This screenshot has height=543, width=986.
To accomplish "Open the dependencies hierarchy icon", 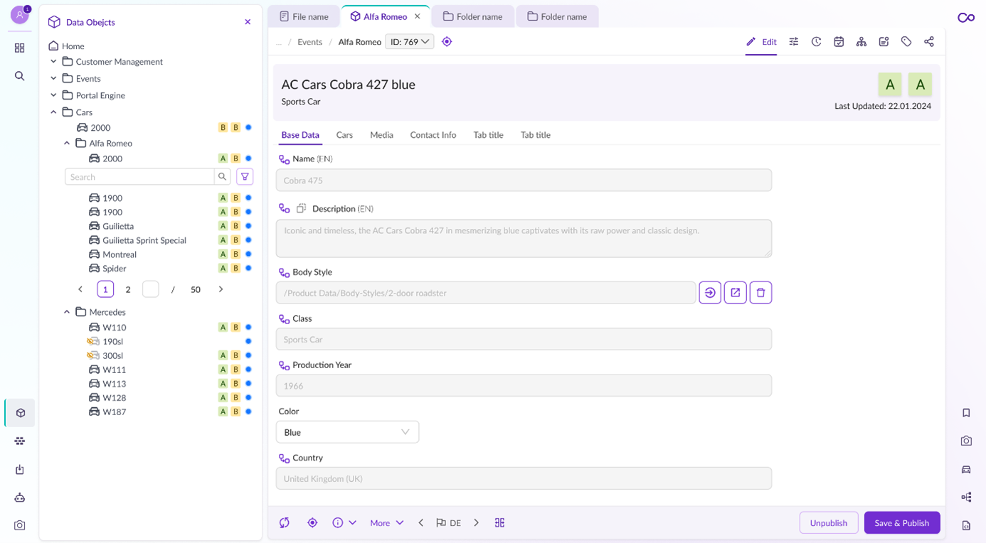I will (x=861, y=42).
